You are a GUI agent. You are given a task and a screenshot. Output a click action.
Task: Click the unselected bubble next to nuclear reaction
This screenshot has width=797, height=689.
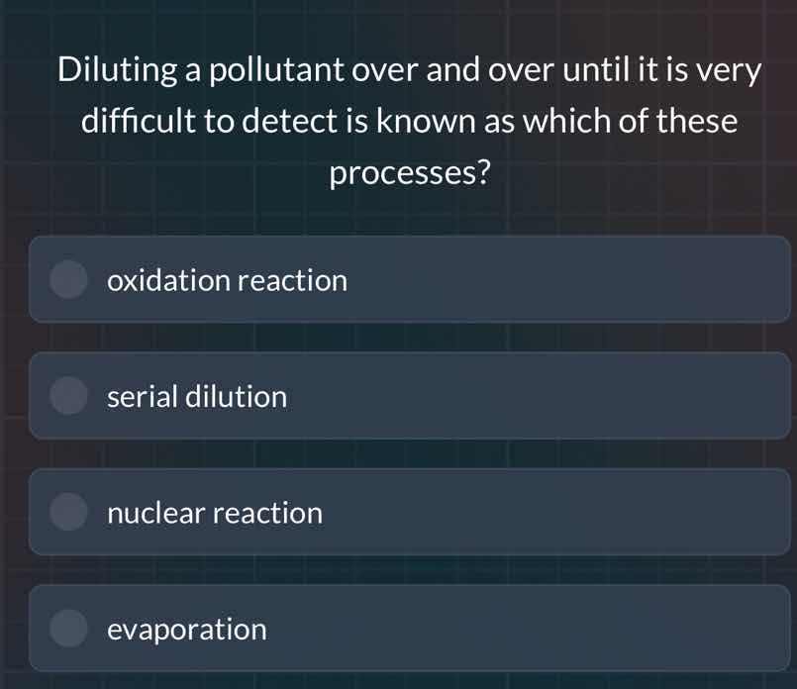68,513
